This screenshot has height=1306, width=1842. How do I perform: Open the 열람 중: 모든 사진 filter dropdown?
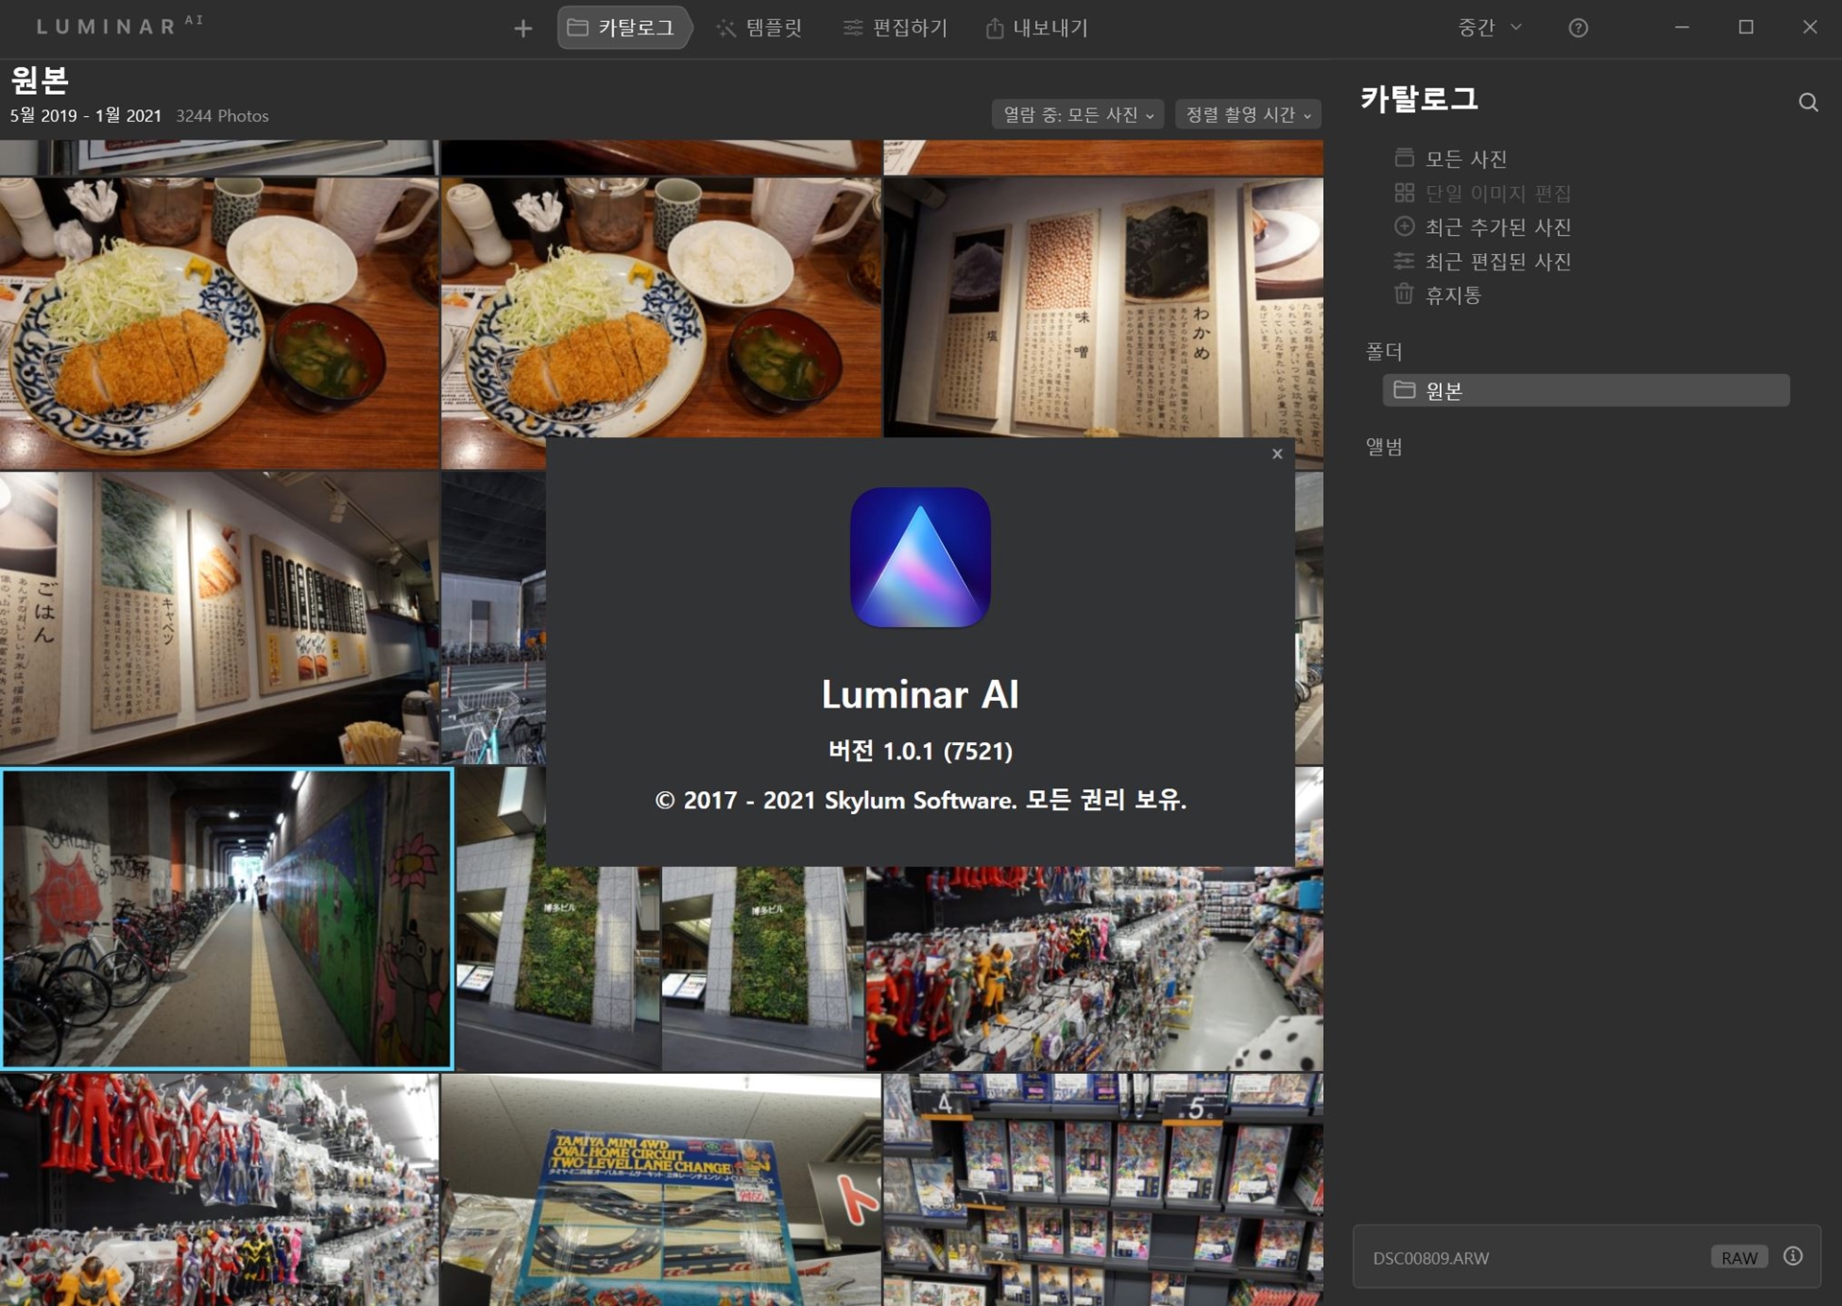[x=1078, y=114]
